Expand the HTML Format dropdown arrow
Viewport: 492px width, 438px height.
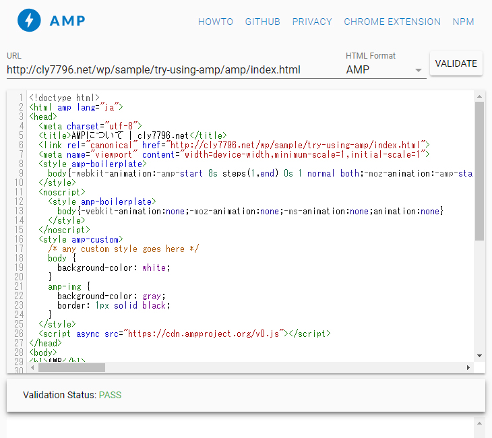pyautogui.click(x=419, y=70)
